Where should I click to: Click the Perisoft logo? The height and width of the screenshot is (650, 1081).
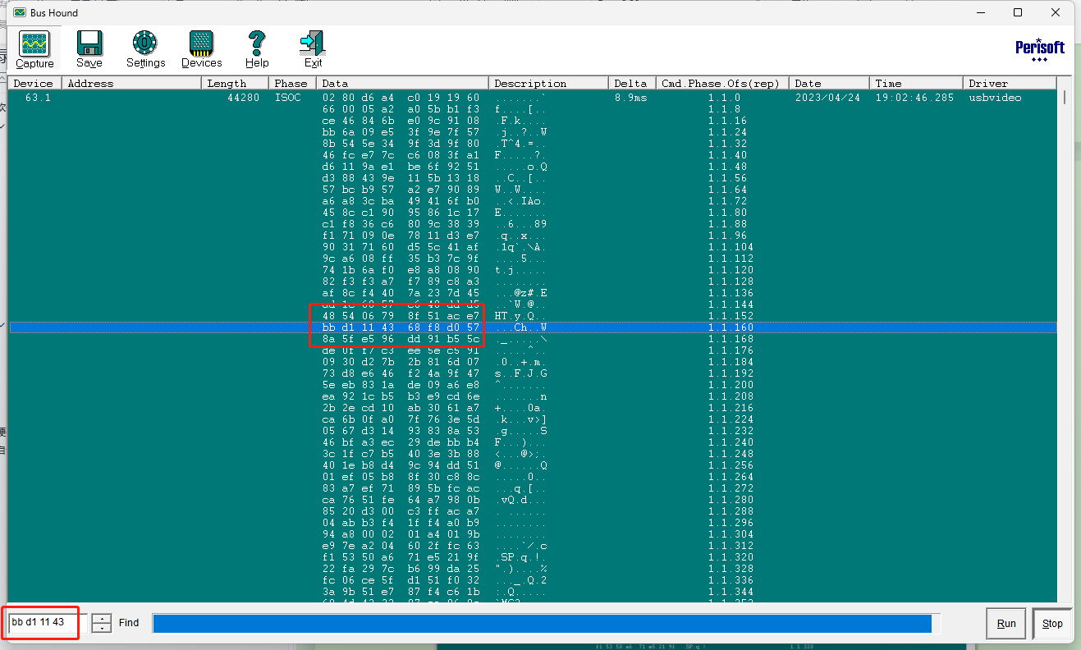[1039, 48]
